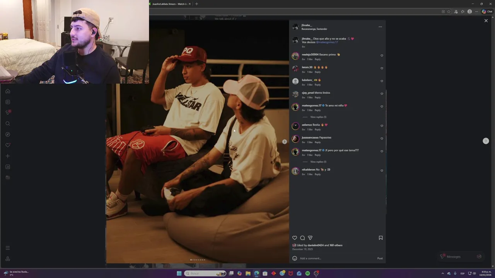This screenshot has width=495, height=278.
Task: Like nfcalderon's comment
Action: coord(382,171)
